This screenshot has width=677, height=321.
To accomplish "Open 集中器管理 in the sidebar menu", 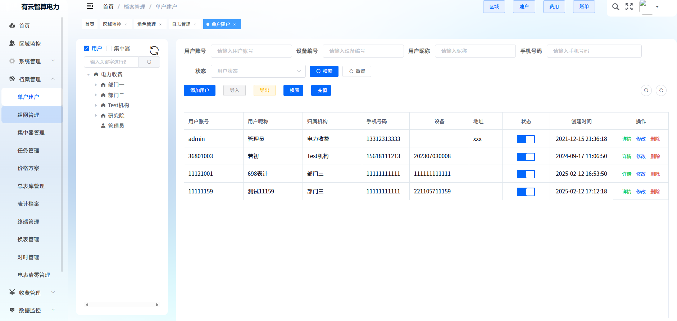I will [x=31, y=133].
